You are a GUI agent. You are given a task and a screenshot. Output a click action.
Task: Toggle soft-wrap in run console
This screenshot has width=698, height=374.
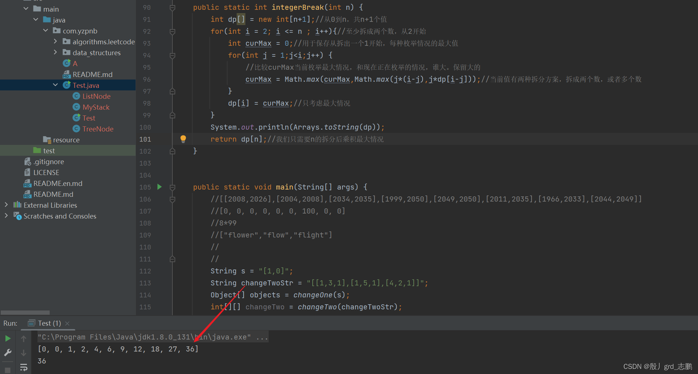24,367
